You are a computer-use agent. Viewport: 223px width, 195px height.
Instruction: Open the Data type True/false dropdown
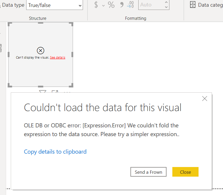(54, 5)
